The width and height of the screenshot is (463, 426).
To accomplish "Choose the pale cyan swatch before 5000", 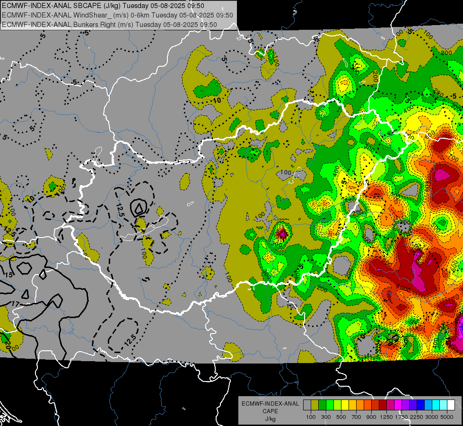I will [x=444, y=405].
